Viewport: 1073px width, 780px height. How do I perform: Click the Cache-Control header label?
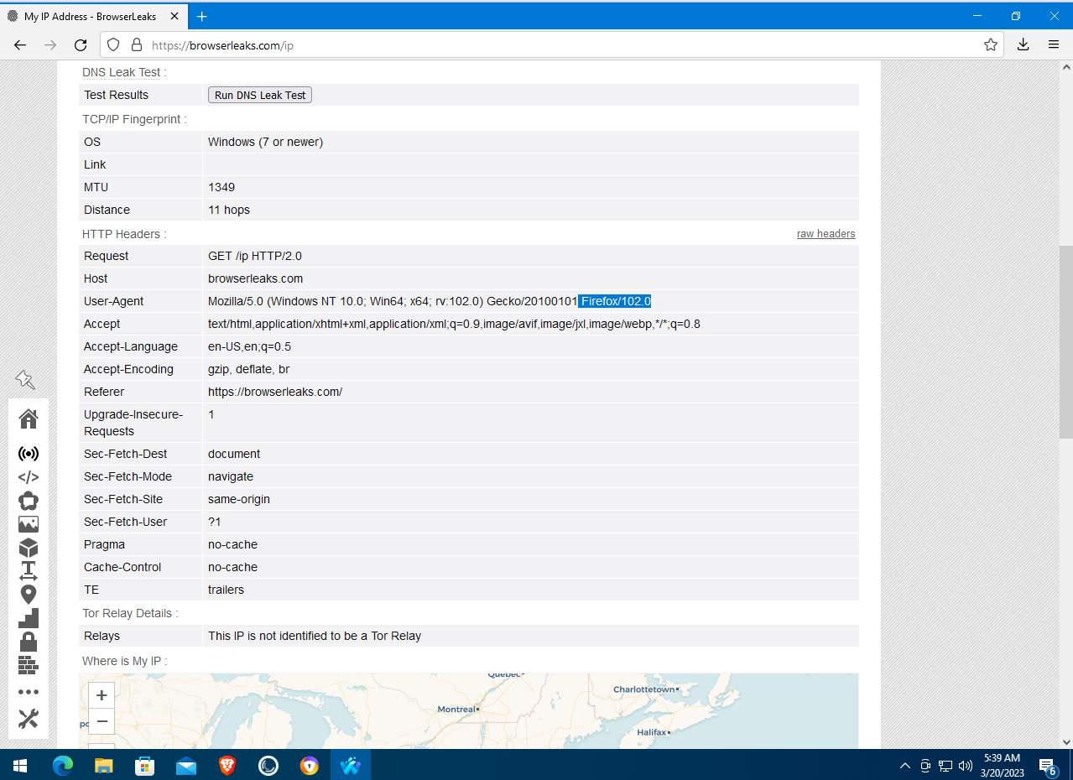[x=123, y=567]
